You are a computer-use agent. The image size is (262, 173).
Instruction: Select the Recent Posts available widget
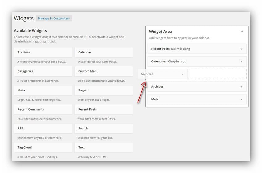point(104,109)
